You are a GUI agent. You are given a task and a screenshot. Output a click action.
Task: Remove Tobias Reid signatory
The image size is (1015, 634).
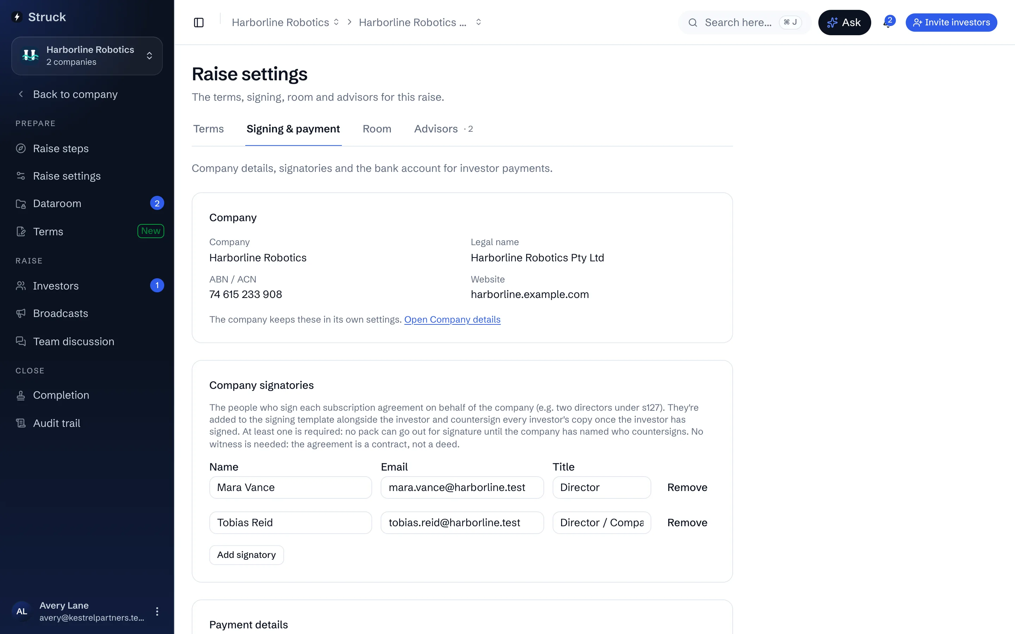[x=687, y=522]
